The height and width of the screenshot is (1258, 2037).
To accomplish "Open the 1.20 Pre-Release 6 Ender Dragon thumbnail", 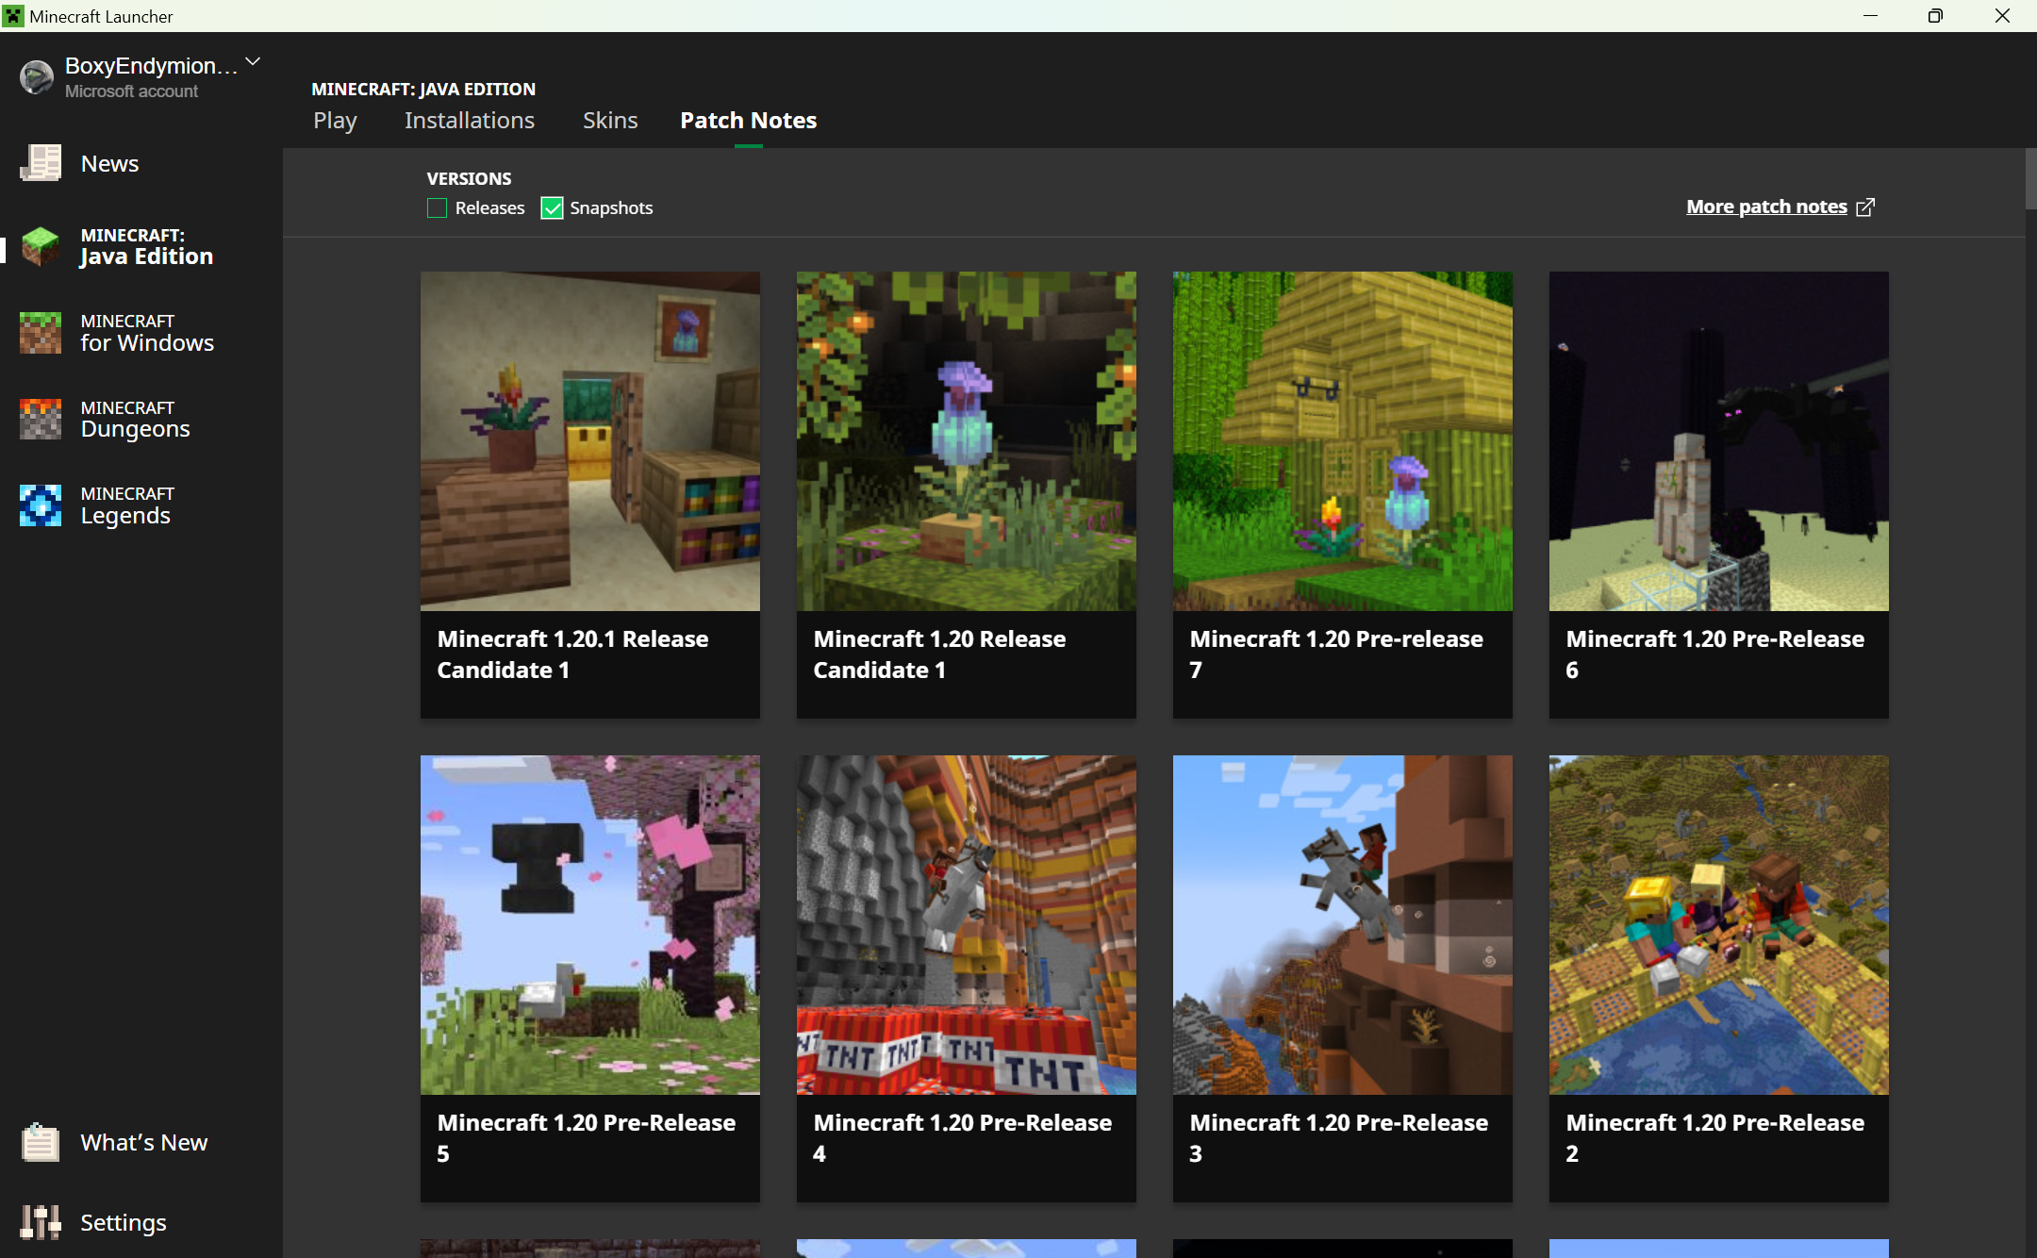I will pos(1718,441).
